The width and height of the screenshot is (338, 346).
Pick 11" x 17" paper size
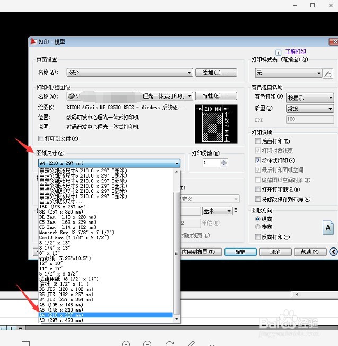[x=106, y=269]
